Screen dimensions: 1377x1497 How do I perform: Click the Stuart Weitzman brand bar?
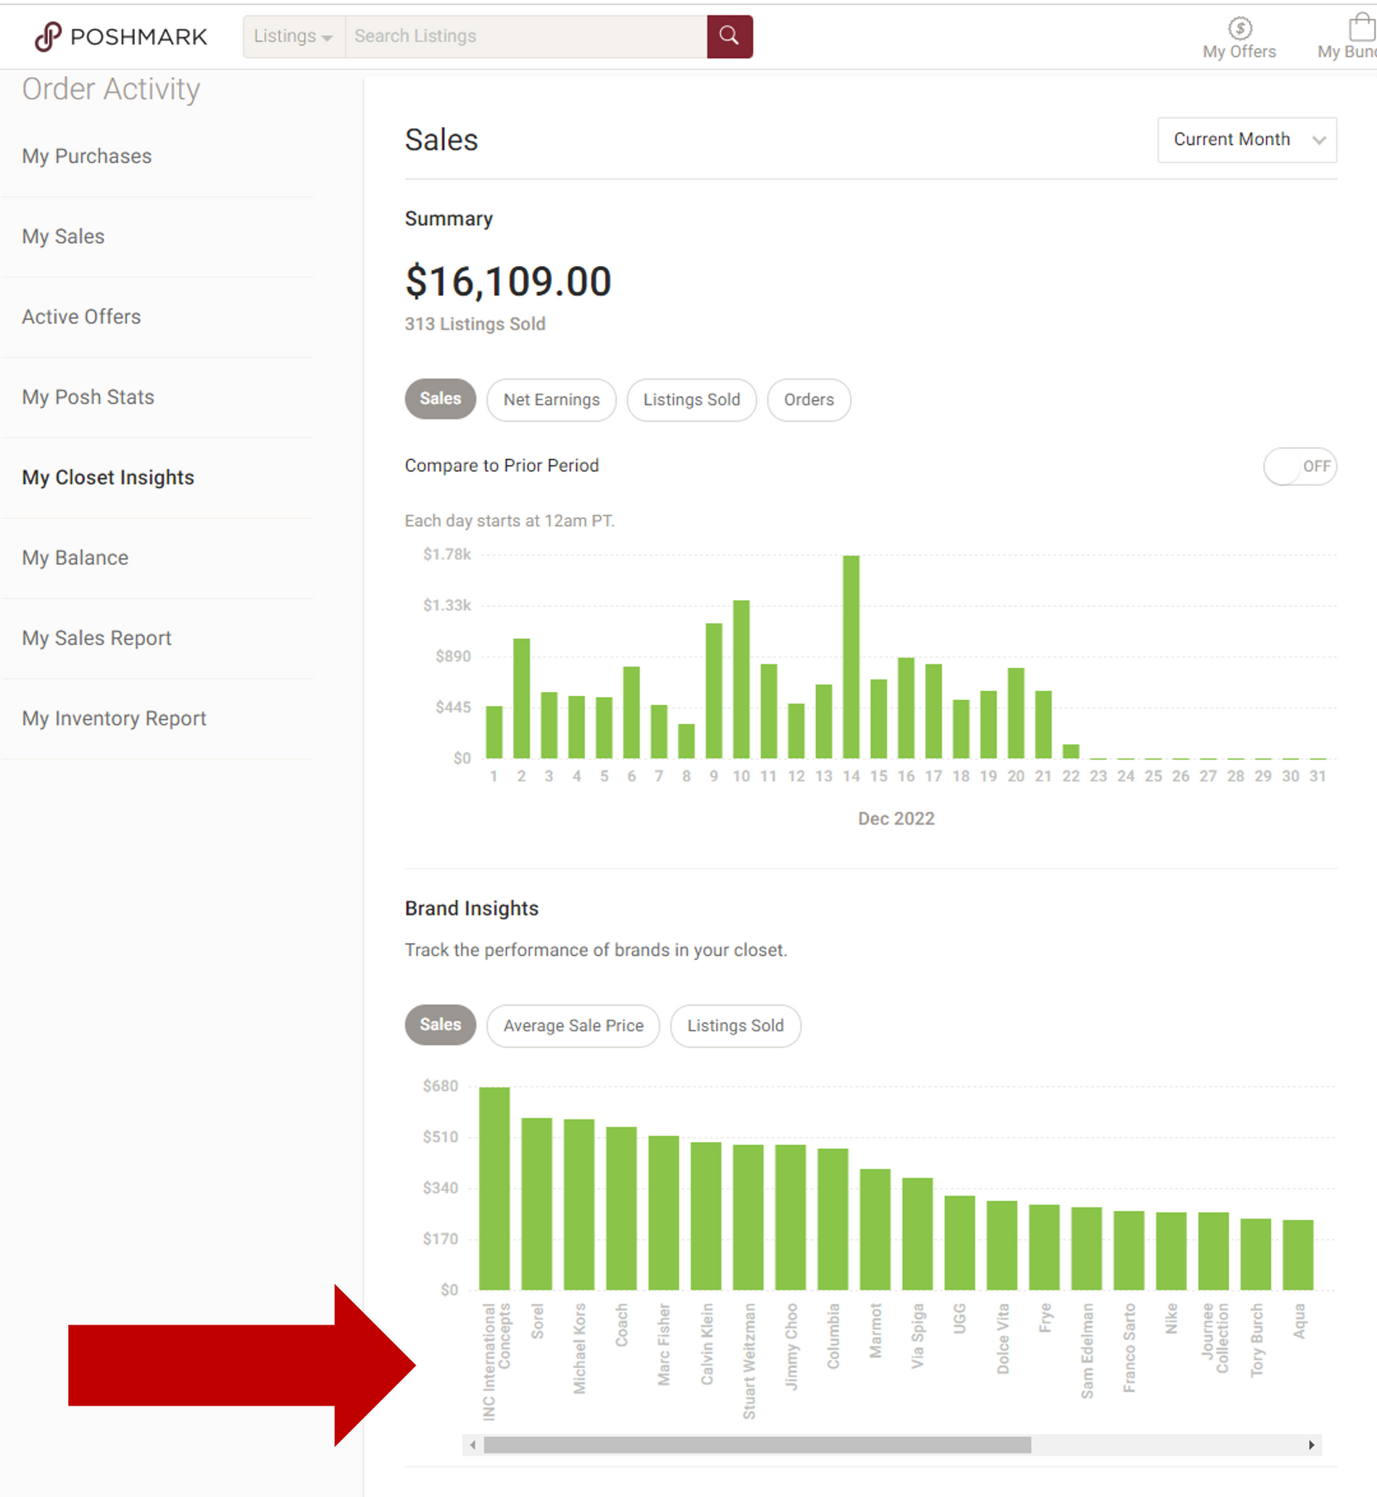[748, 1218]
